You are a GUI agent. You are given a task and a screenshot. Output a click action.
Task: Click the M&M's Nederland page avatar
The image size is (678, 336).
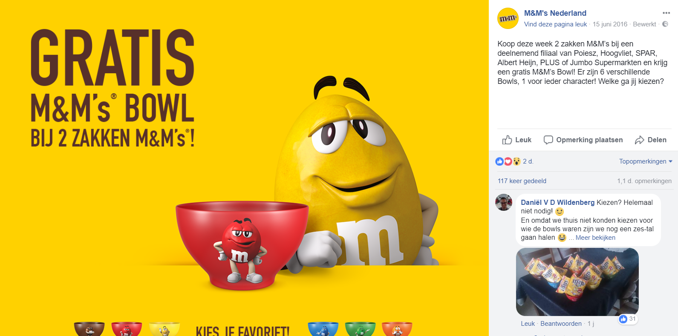508,18
